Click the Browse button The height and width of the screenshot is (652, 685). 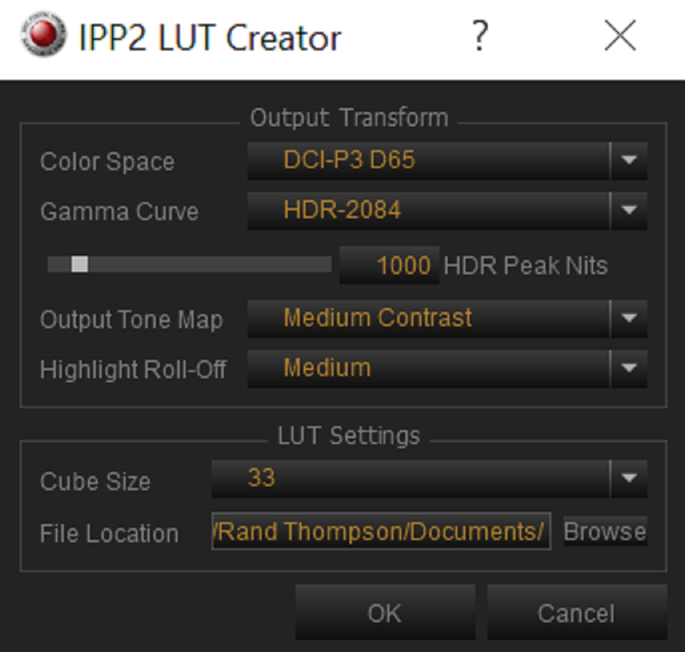pos(605,531)
